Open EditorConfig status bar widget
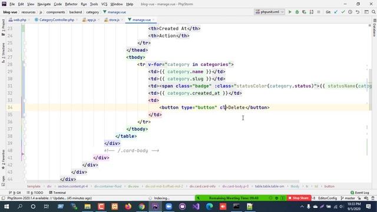377x212 pixels. click(x=328, y=198)
